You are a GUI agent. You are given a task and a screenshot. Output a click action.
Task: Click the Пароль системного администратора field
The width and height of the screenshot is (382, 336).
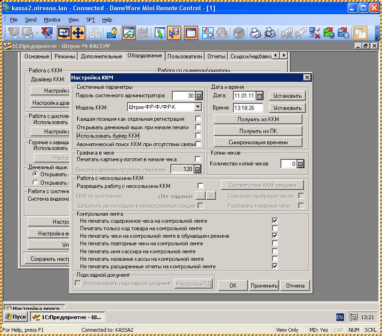183,95
